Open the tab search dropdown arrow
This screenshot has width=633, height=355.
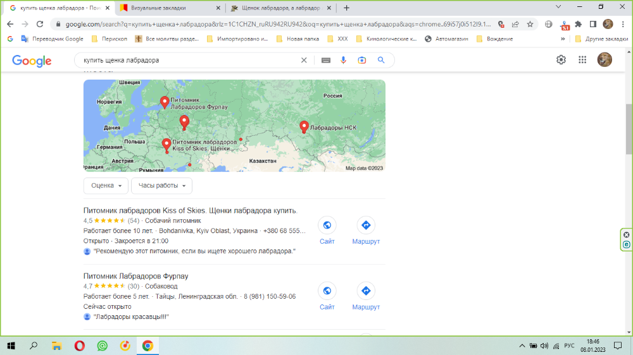click(x=558, y=7)
